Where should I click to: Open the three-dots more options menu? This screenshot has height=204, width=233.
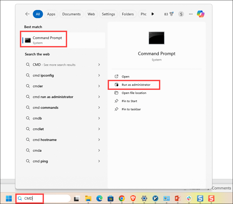pyautogui.click(x=191, y=14)
